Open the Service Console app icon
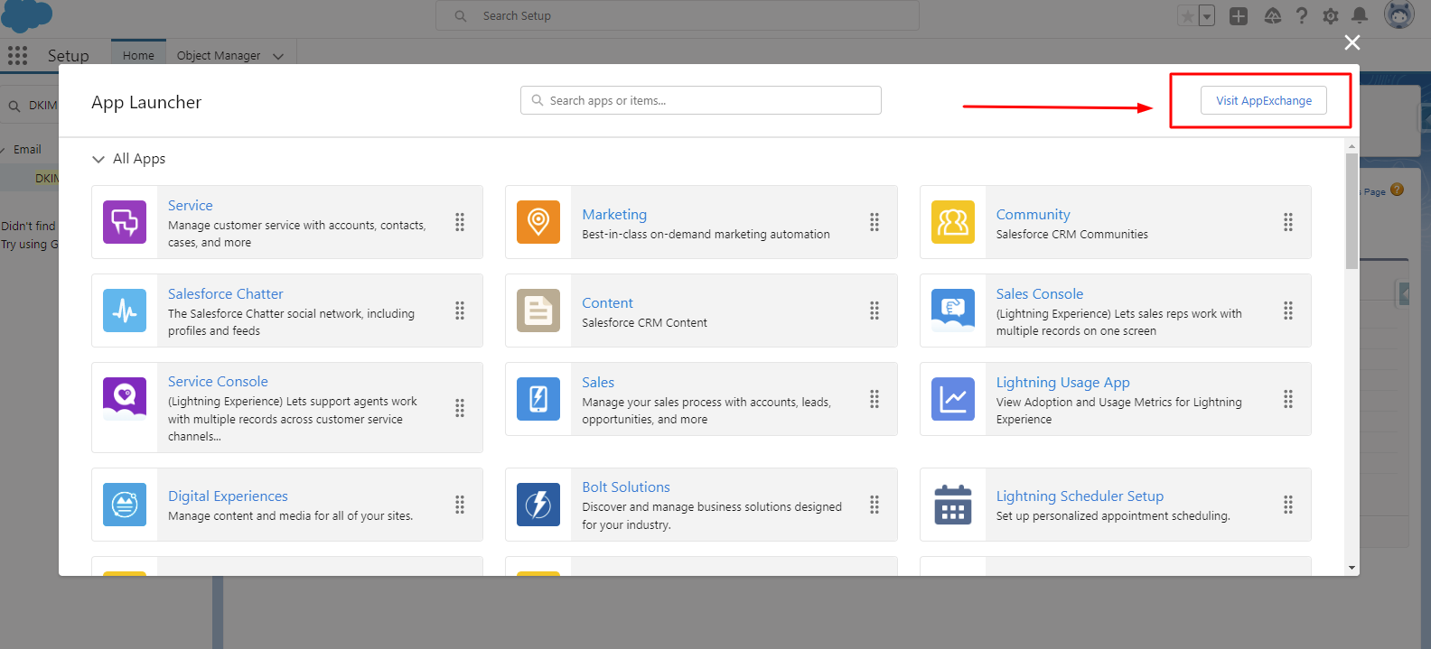Screen dimensions: 1431x649 pos(125,399)
